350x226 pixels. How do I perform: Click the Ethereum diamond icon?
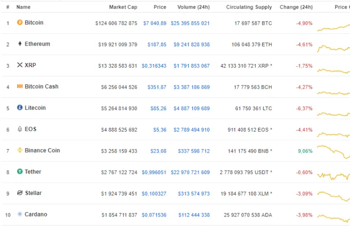tap(20, 44)
